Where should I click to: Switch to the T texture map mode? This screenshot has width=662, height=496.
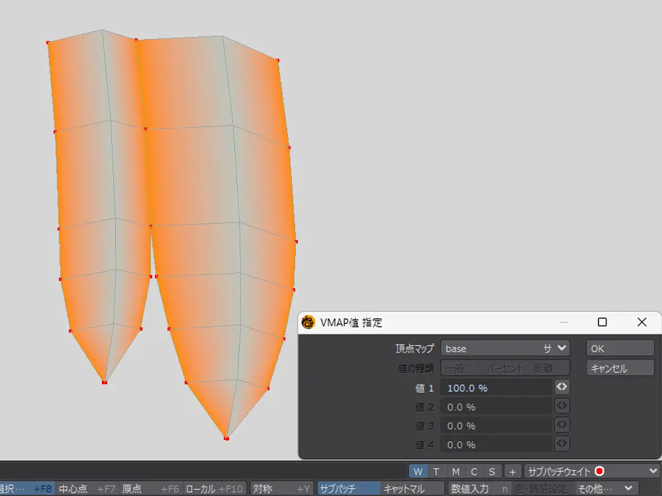click(436, 471)
